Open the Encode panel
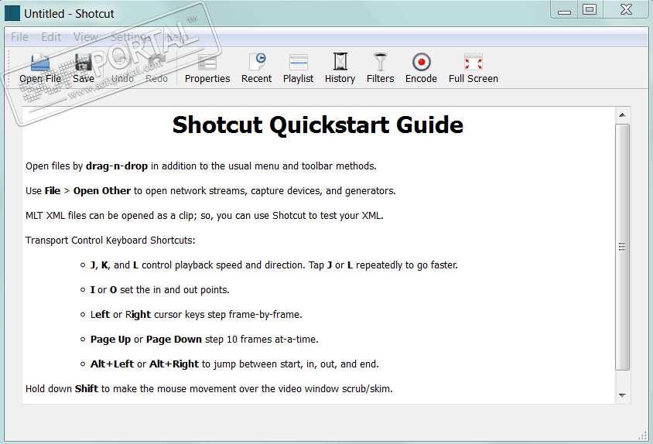Viewport: 653px width, 444px height. point(421,69)
